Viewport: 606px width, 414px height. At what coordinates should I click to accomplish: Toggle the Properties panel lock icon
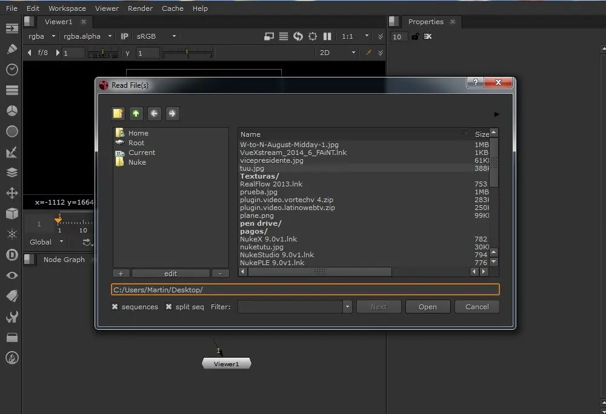(415, 37)
